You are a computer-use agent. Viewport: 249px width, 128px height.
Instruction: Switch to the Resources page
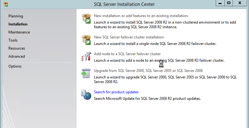click(16, 48)
